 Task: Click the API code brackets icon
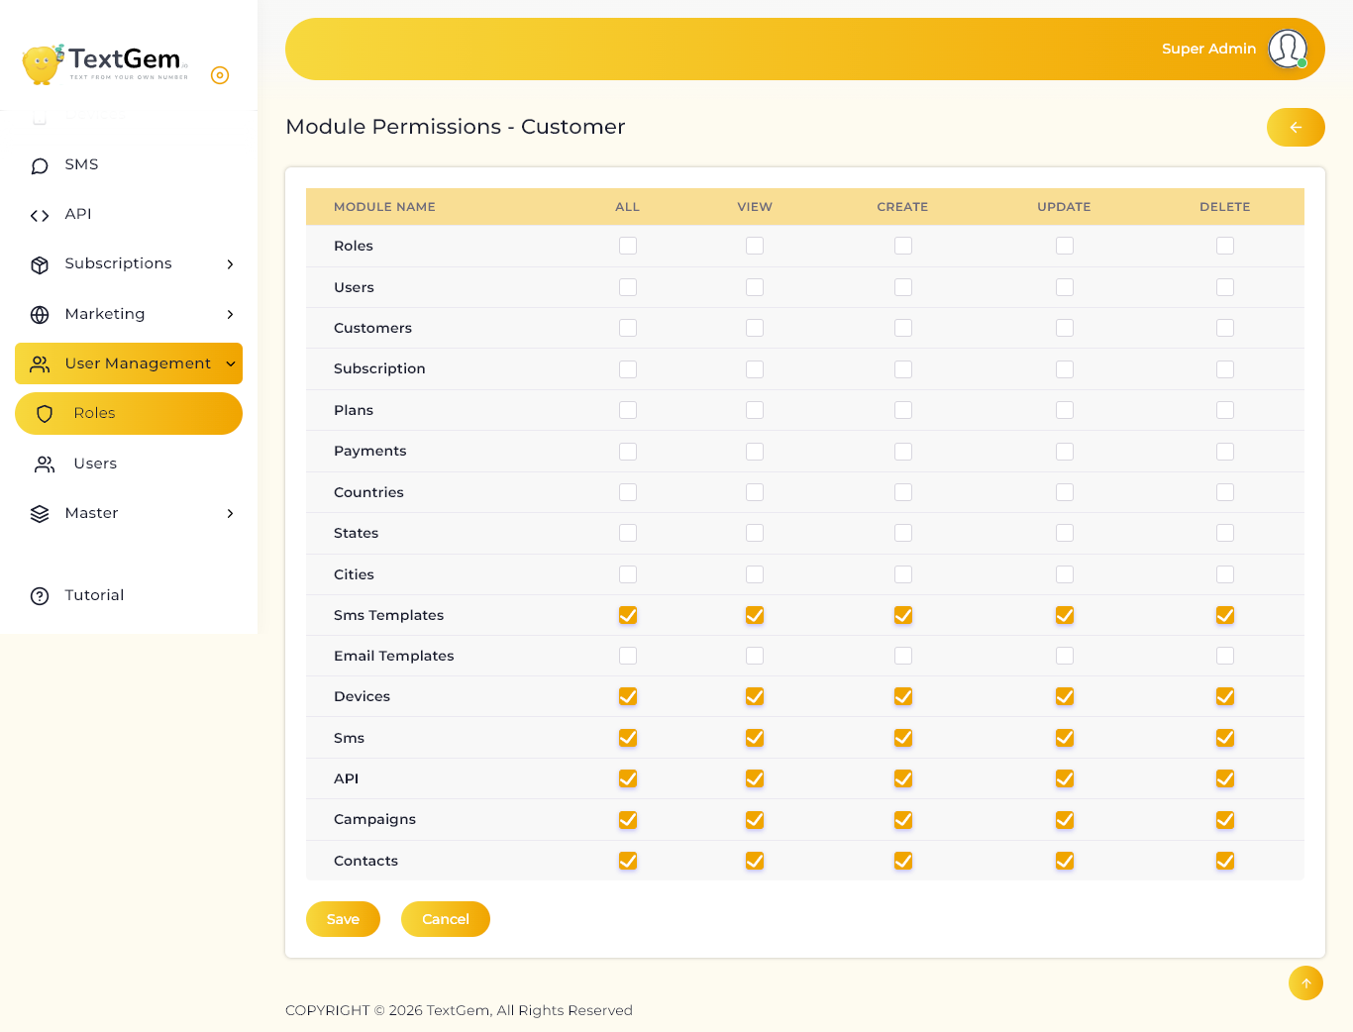tap(40, 215)
